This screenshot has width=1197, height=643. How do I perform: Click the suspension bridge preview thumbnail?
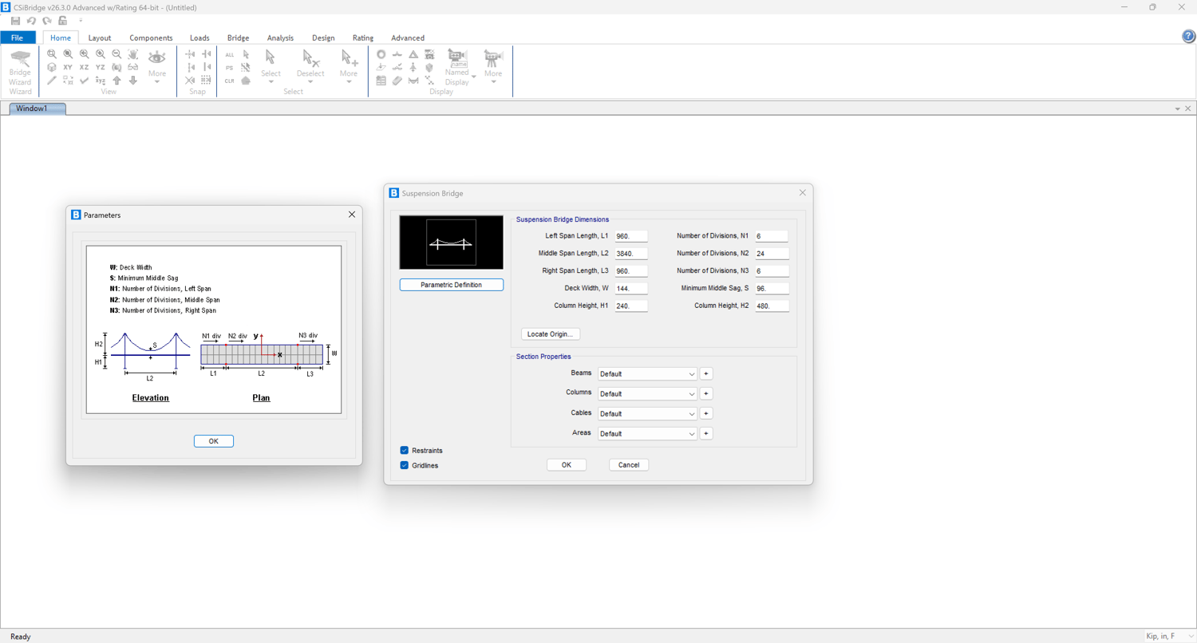pyautogui.click(x=452, y=243)
